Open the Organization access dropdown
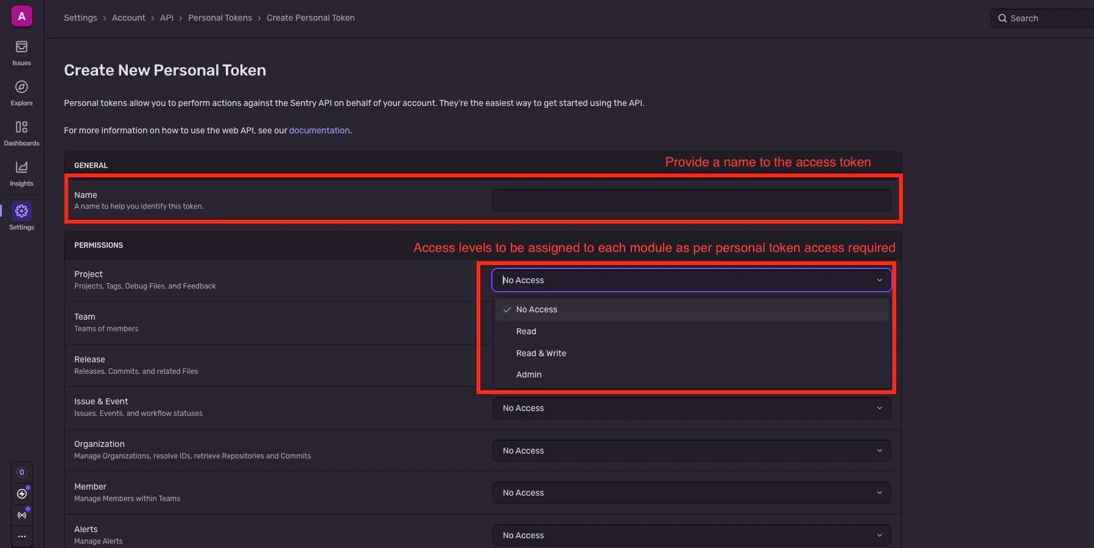 click(691, 451)
